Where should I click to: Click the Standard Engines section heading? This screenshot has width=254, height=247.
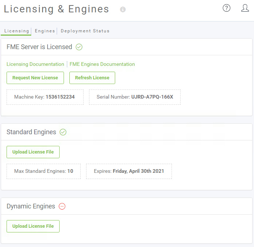pos(31,132)
